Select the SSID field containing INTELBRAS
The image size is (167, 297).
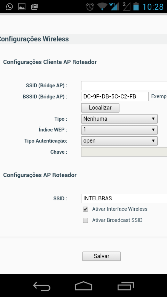[124, 198]
